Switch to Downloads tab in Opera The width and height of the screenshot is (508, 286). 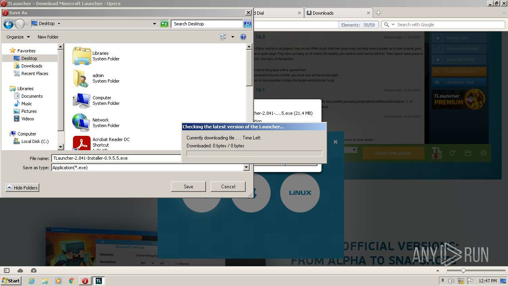[x=338, y=13]
